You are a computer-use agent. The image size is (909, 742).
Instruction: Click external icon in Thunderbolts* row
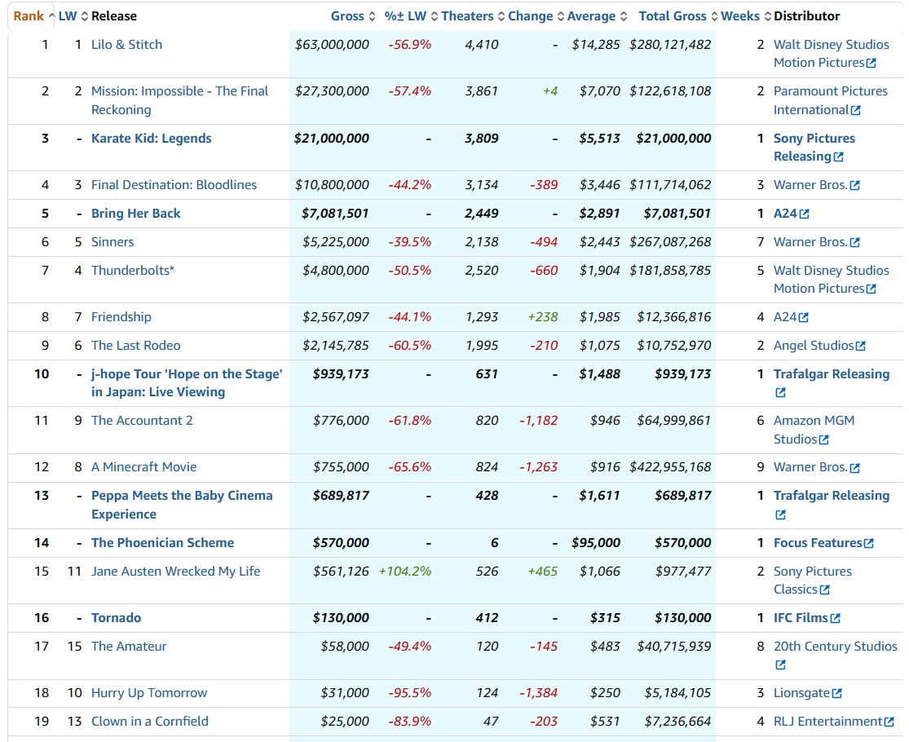(871, 289)
